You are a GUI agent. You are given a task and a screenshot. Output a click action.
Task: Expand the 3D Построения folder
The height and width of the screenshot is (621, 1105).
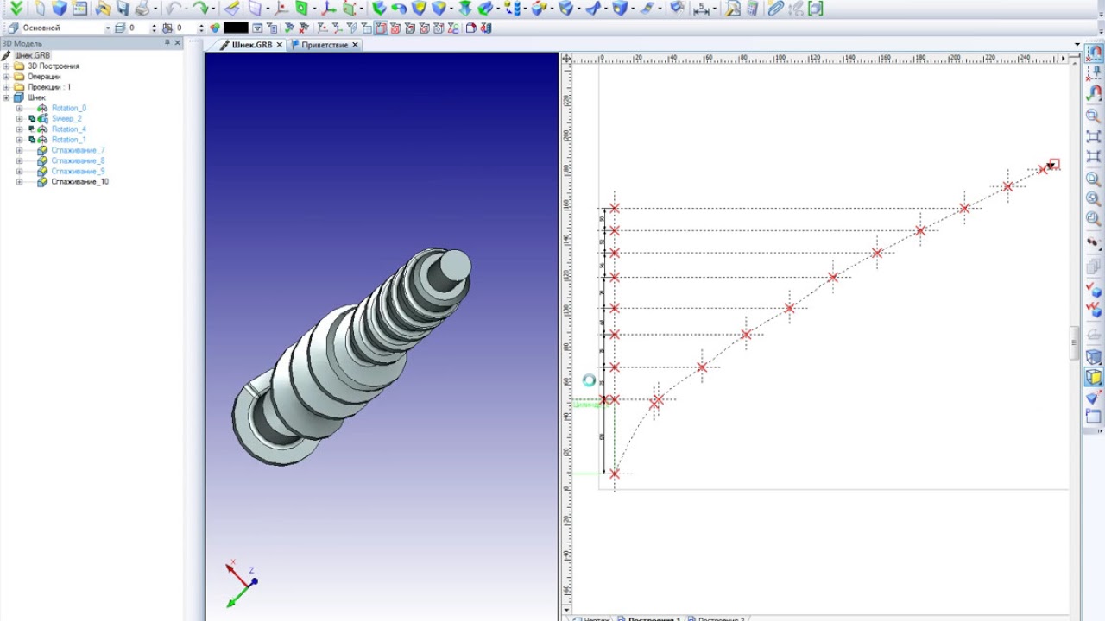(6, 66)
